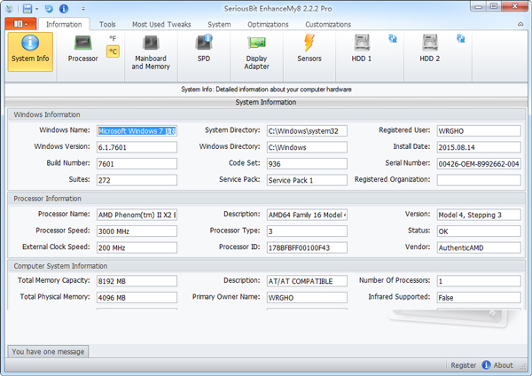This screenshot has height=376, width=532.
Task: Click the Serial Number field
Action: [x=479, y=164]
